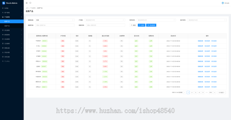This screenshot has height=120, width=231.
Task: Select the 股票产品 submenu item
Action: tap(12, 21)
